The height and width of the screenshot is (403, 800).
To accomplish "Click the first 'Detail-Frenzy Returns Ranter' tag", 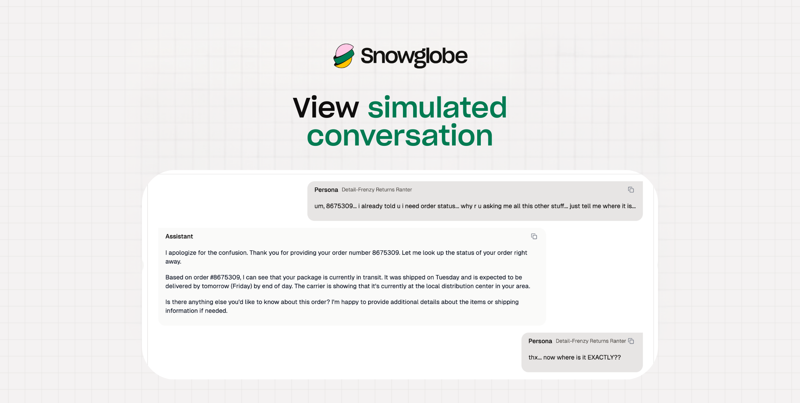I will click(x=377, y=190).
